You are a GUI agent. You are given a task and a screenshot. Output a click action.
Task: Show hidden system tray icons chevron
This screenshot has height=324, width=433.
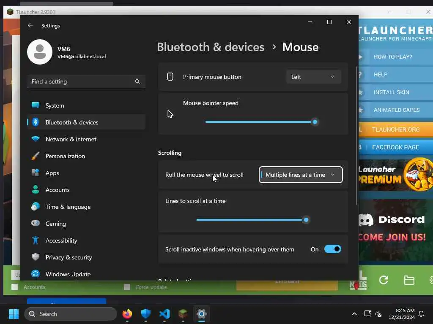pos(354,314)
